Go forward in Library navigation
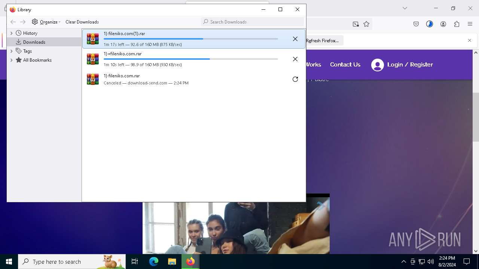This screenshot has width=479, height=269. point(23,22)
